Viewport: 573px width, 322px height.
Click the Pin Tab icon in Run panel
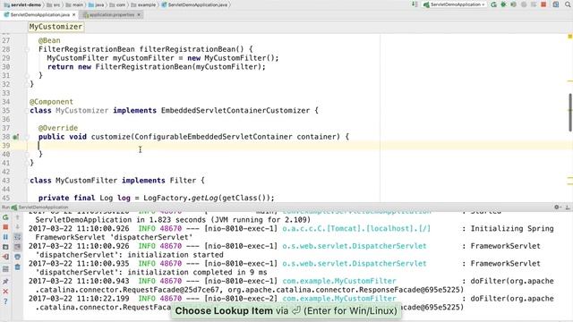click(x=5, y=282)
